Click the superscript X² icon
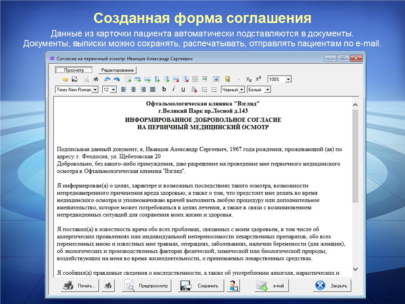Viewport: 405px width, 304px height. pyautogui.click(x=258, y=79)
